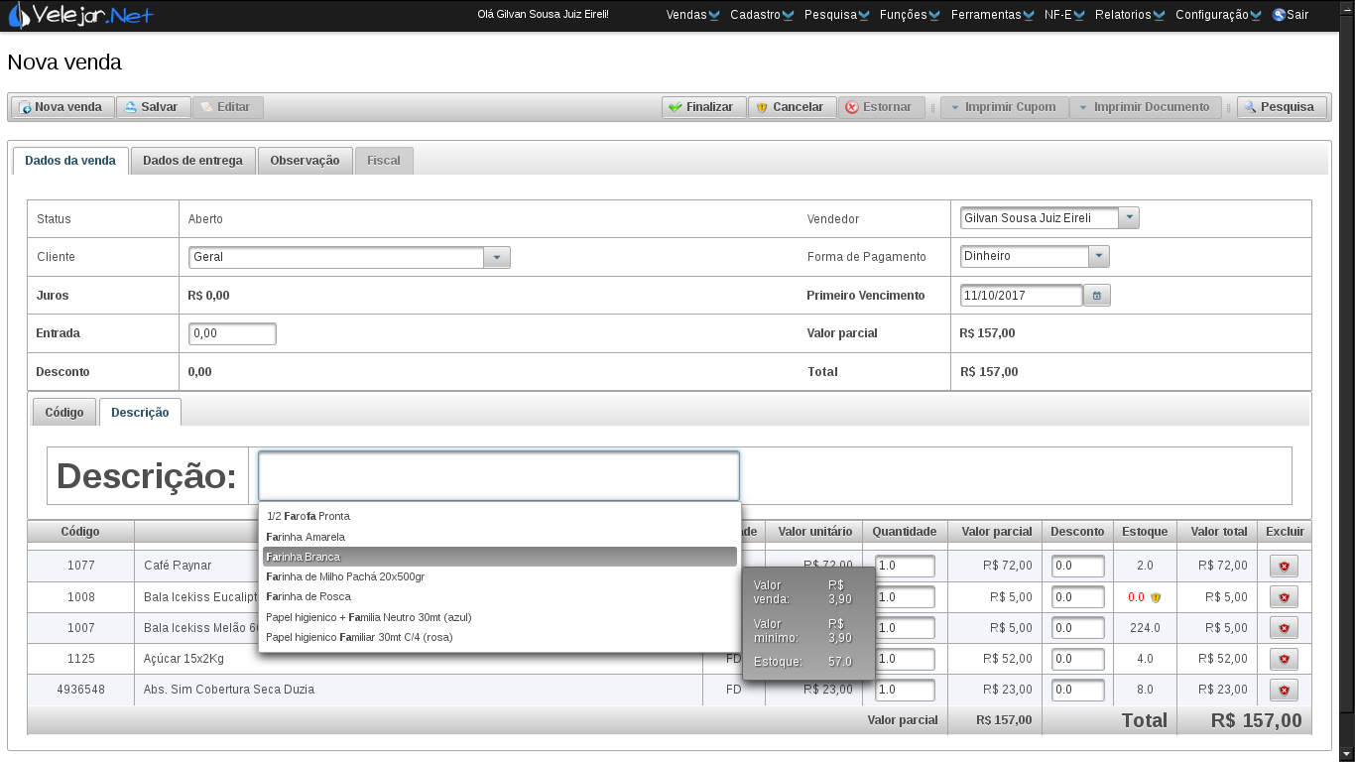The width and height of the screenshot is (1355, 762).
Task: Click the Estornar button
Action: tap(881, 107)
